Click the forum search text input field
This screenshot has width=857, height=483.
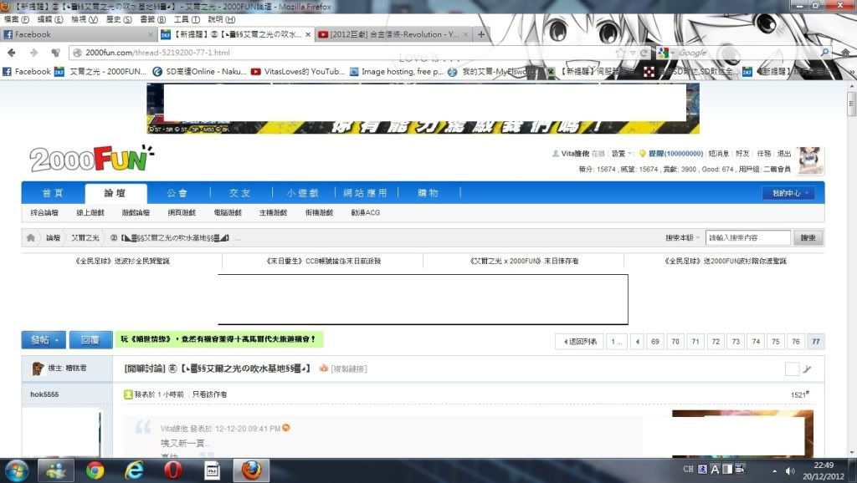click(747, 238)
